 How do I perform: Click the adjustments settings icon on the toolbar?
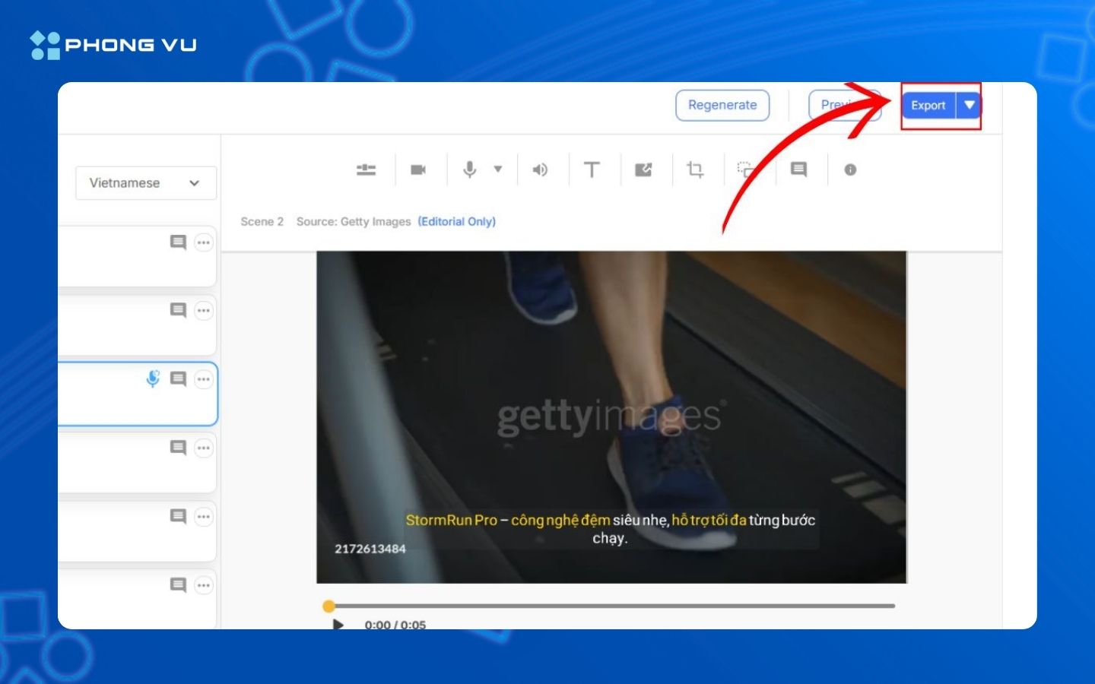tap(366, 169)
